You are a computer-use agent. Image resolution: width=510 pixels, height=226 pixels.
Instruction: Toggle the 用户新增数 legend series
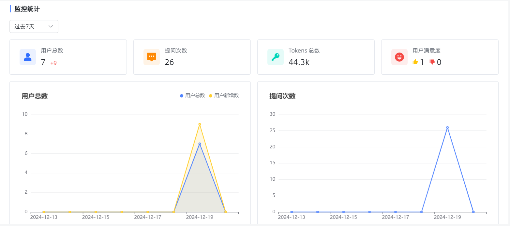pyautogui.click(x=224, y=96)
